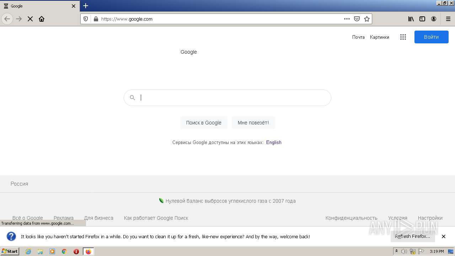Open Windows Explorer folder icon
Screen dimensions: 455x256
pos(40,251)
